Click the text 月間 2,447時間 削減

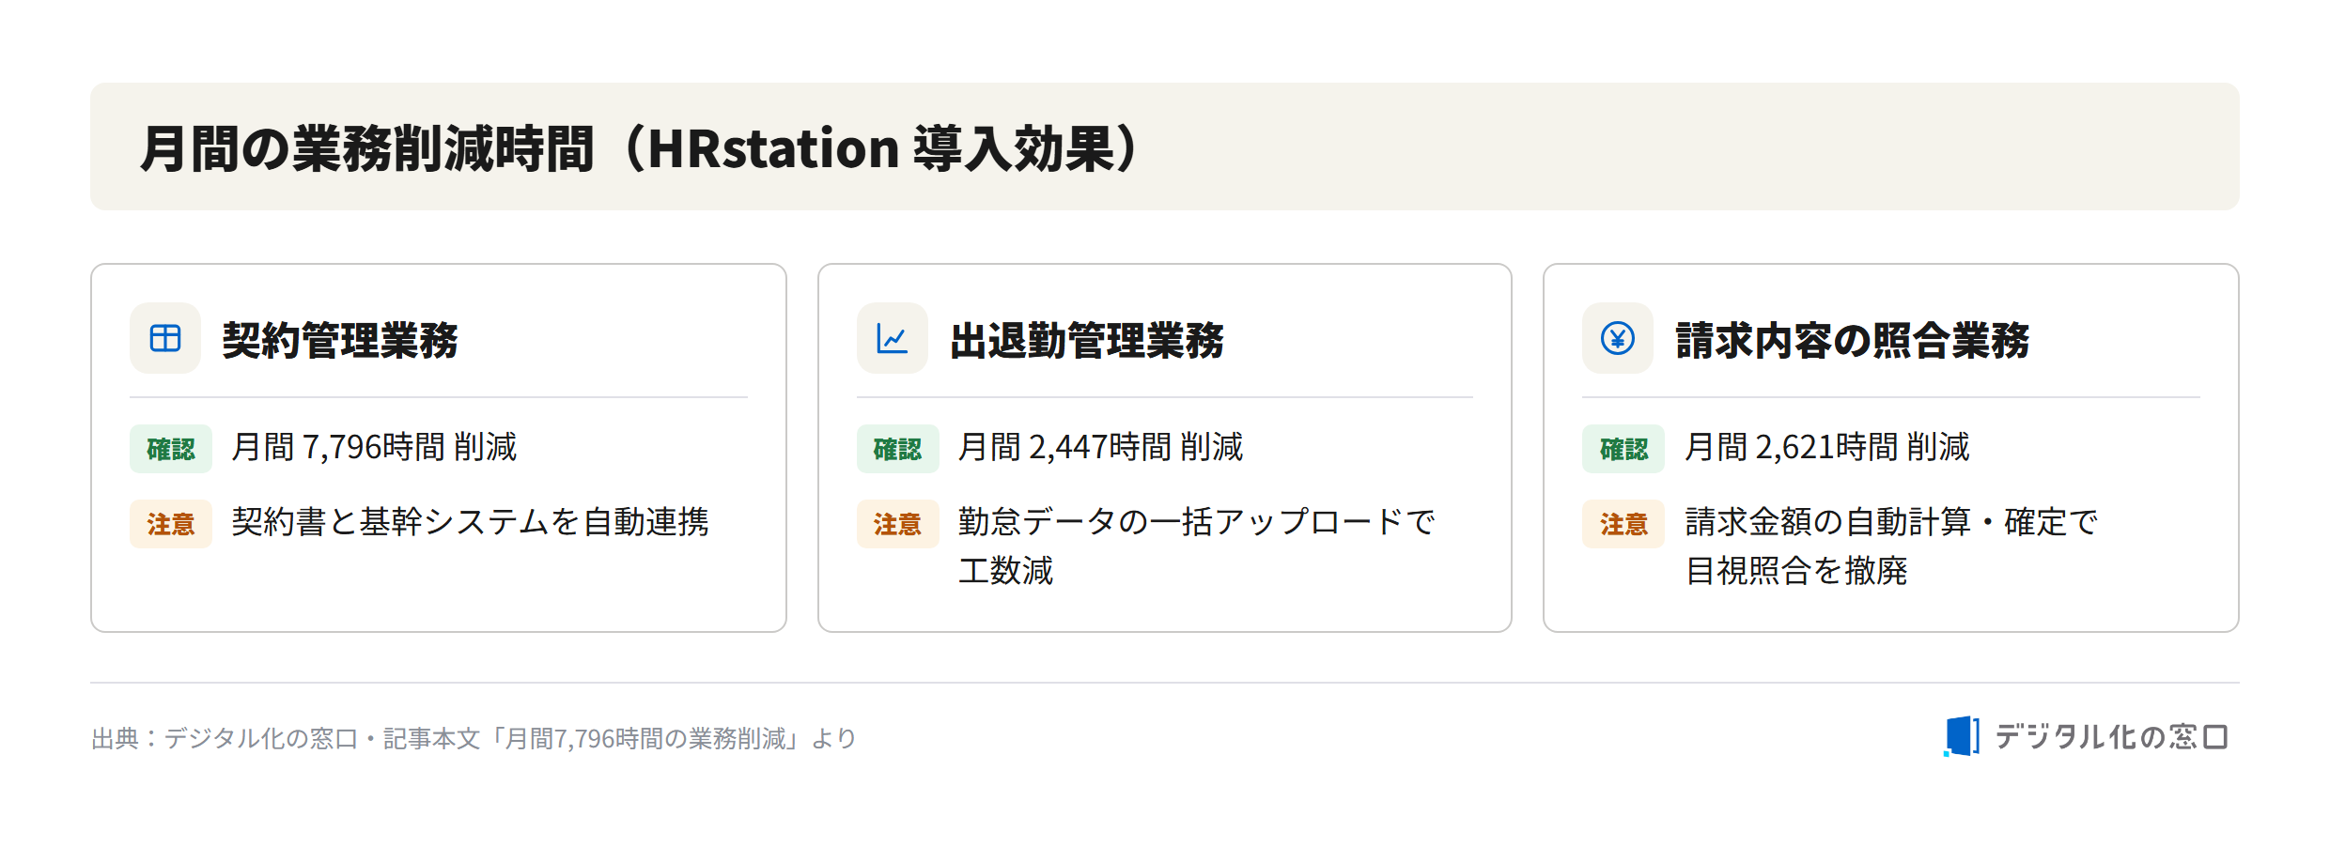(1100, 447)
